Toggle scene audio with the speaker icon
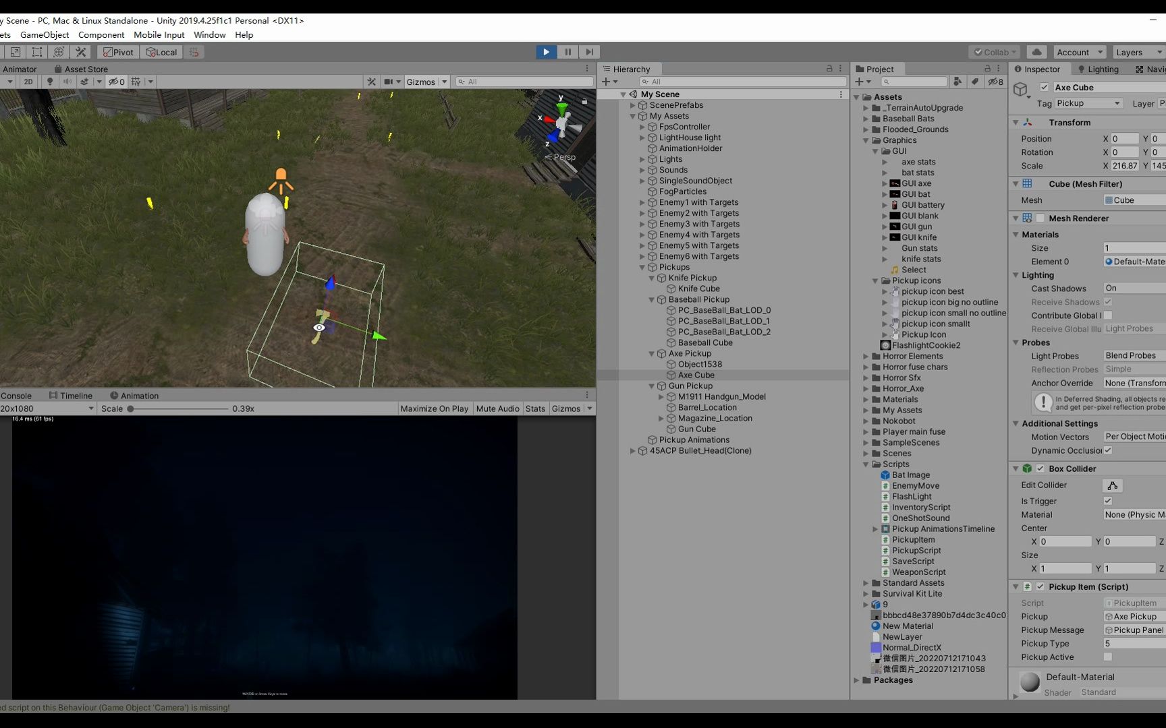The width and height of the screenshot is (1166, 728). (x=67, y=82)
